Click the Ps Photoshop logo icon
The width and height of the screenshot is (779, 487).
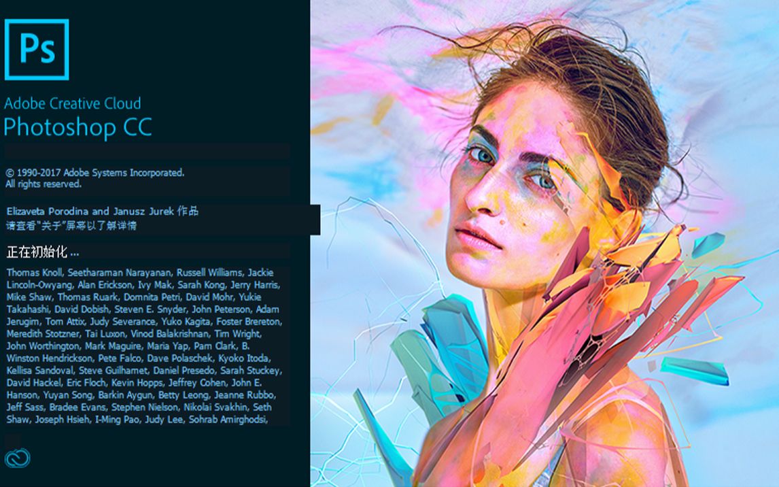click(36, 49)
